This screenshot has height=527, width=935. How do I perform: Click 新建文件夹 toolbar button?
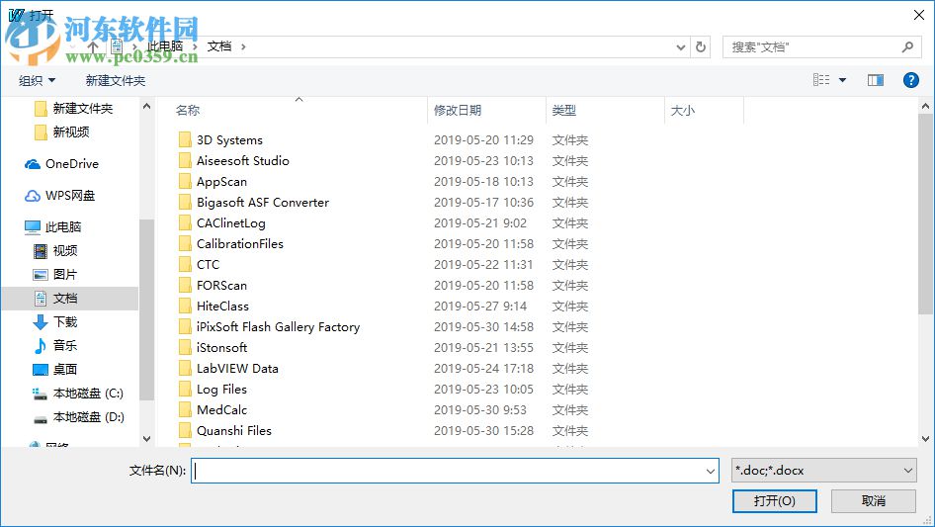click(x=115, y=80)
